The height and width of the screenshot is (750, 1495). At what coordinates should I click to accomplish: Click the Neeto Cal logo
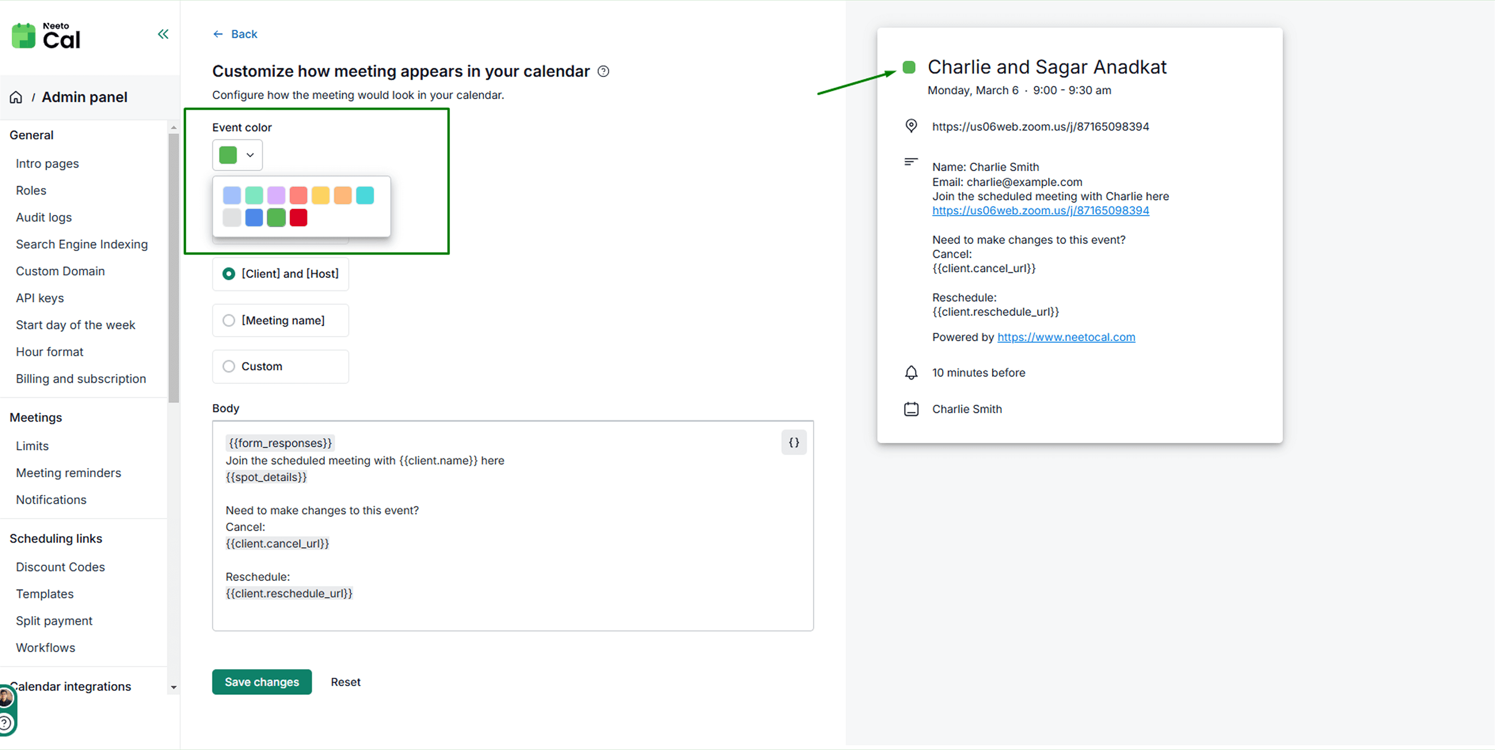tap(46, 36)
